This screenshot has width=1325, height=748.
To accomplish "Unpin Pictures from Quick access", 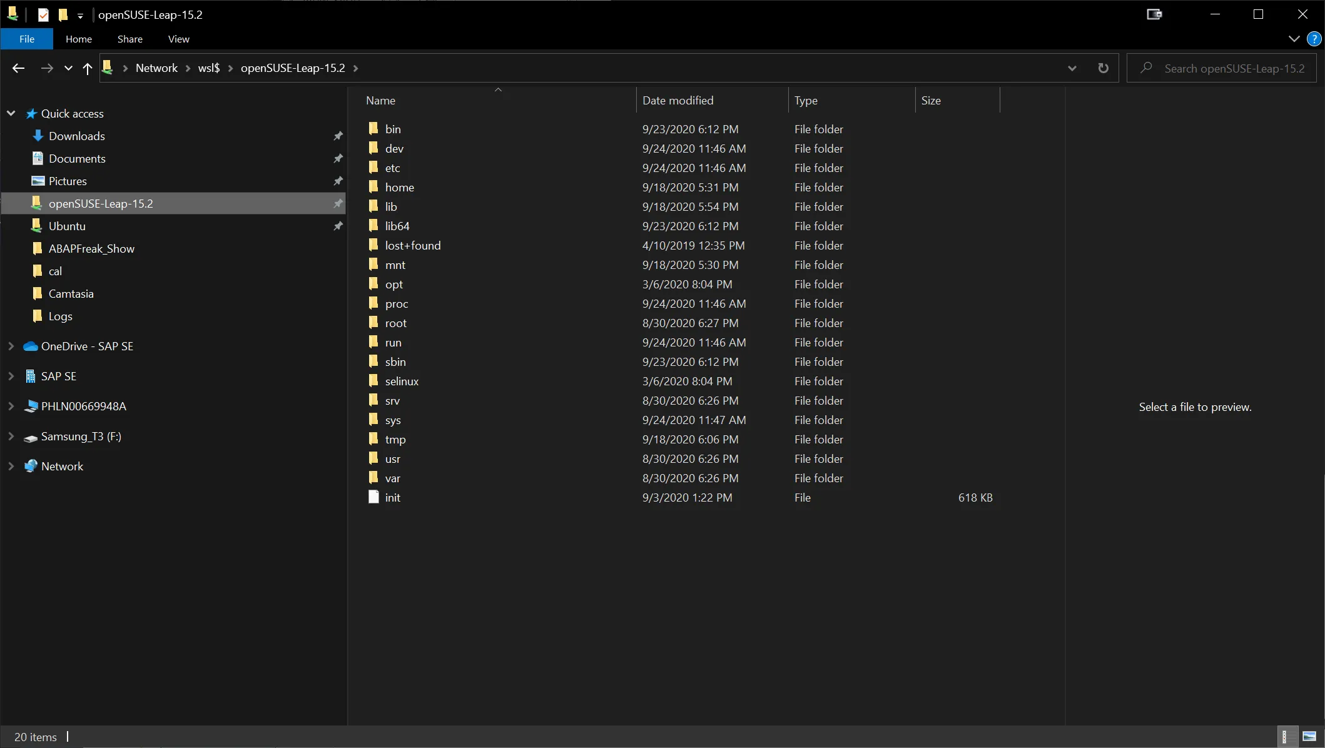I will [338, 181].
